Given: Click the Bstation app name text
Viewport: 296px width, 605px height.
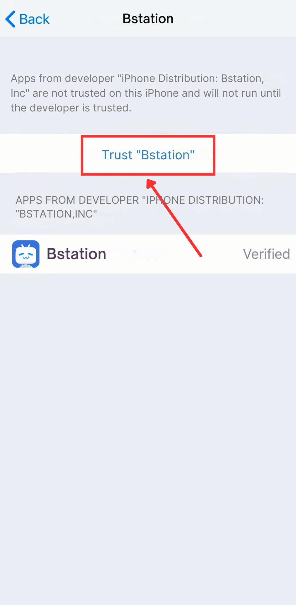Looking at the screenshot, I should 76,254.
